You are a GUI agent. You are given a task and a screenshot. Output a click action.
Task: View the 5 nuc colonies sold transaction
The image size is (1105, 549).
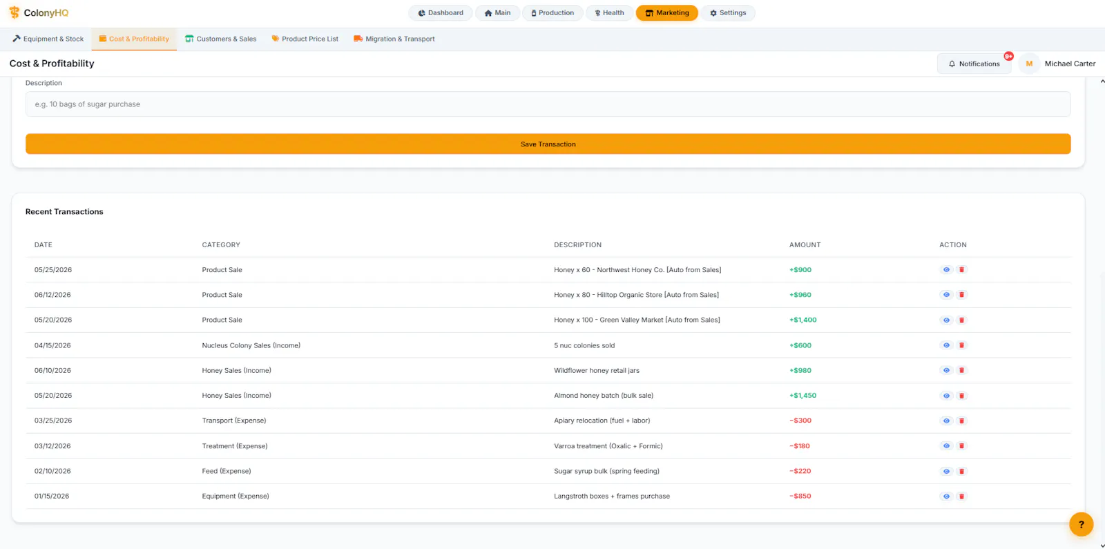coord(946,345)
